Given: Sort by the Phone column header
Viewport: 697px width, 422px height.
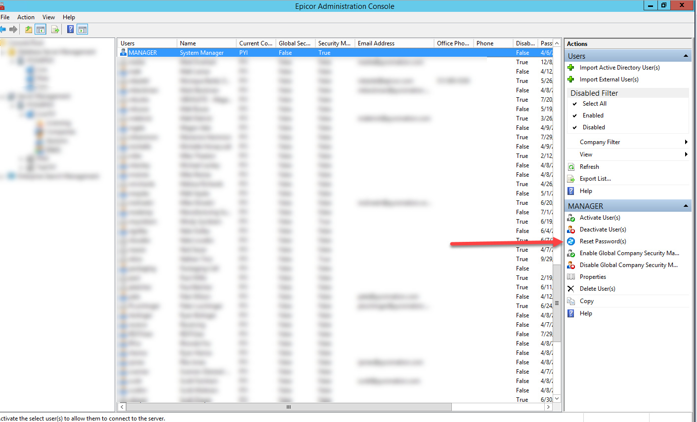Looking at the screenshot, I should [493, 43].
